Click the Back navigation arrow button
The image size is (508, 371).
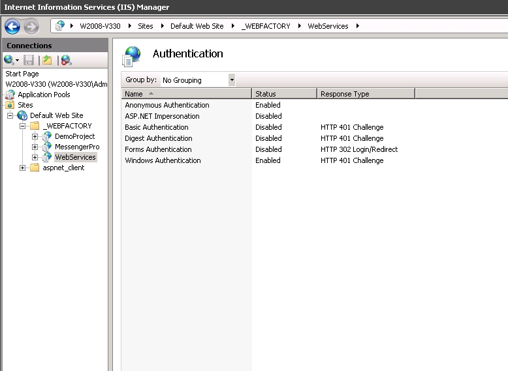(x=12, y=27)
